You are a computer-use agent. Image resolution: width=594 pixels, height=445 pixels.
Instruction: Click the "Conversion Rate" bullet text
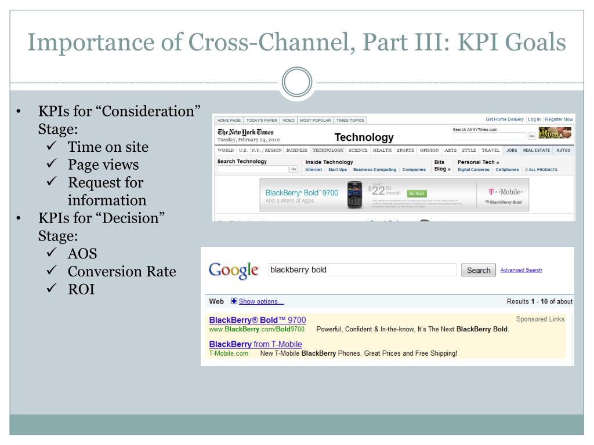pyautogui.click(x=122, y=271)
